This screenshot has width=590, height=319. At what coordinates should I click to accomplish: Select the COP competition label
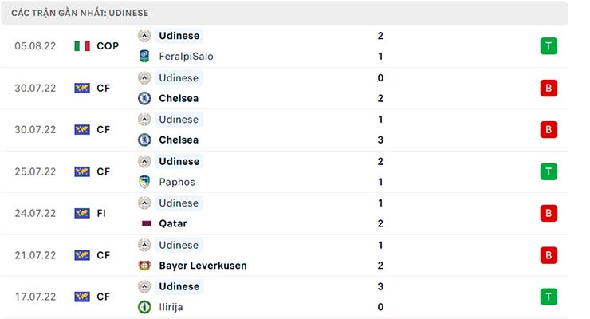(108, 46)
